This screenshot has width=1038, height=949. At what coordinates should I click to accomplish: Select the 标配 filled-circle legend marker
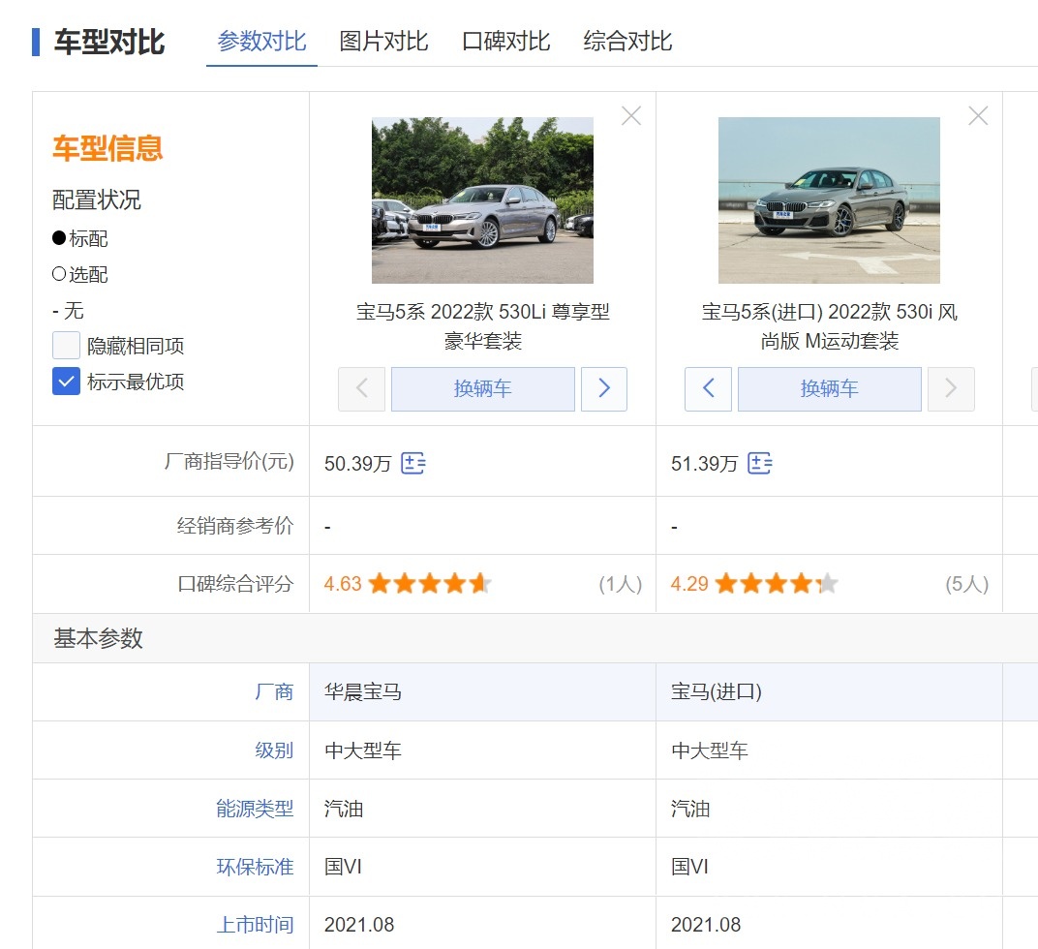tap(60, 238)
